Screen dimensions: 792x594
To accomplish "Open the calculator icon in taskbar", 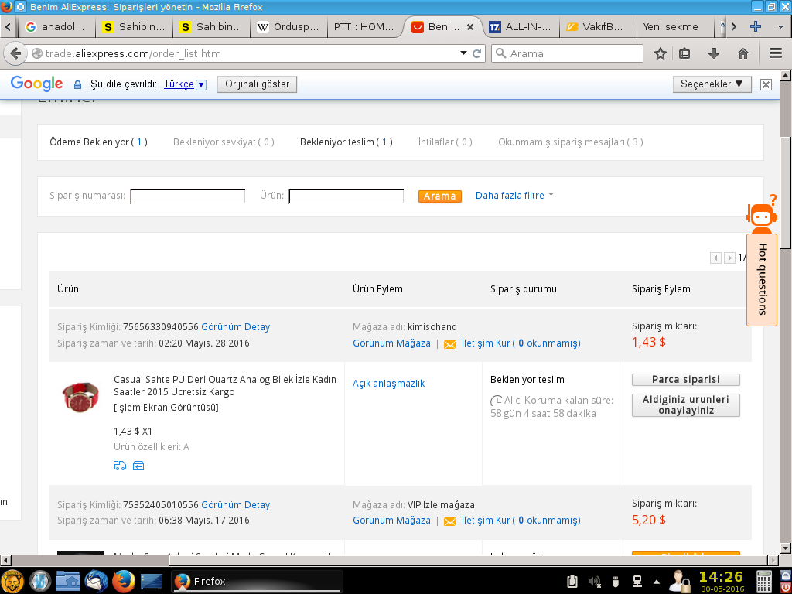I will pyautogui.click(x=764, y=582).
